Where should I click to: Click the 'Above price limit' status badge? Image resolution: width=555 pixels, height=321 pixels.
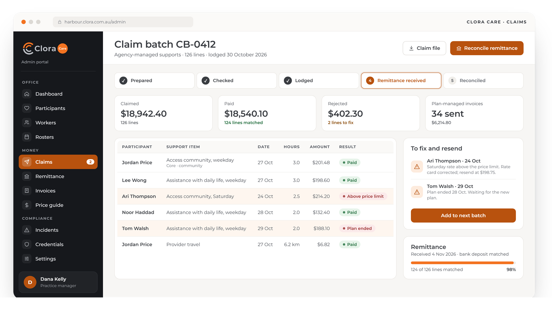point(363,196)
